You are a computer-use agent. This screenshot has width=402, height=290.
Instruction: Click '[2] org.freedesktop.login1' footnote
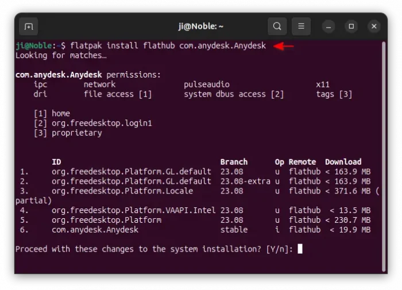tap(93, 123)
